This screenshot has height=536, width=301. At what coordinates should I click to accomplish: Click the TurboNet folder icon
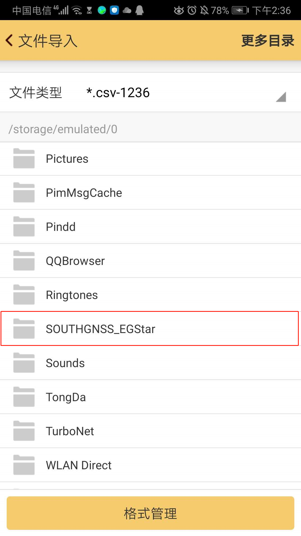pyautogui.click(x=24, y=431)
